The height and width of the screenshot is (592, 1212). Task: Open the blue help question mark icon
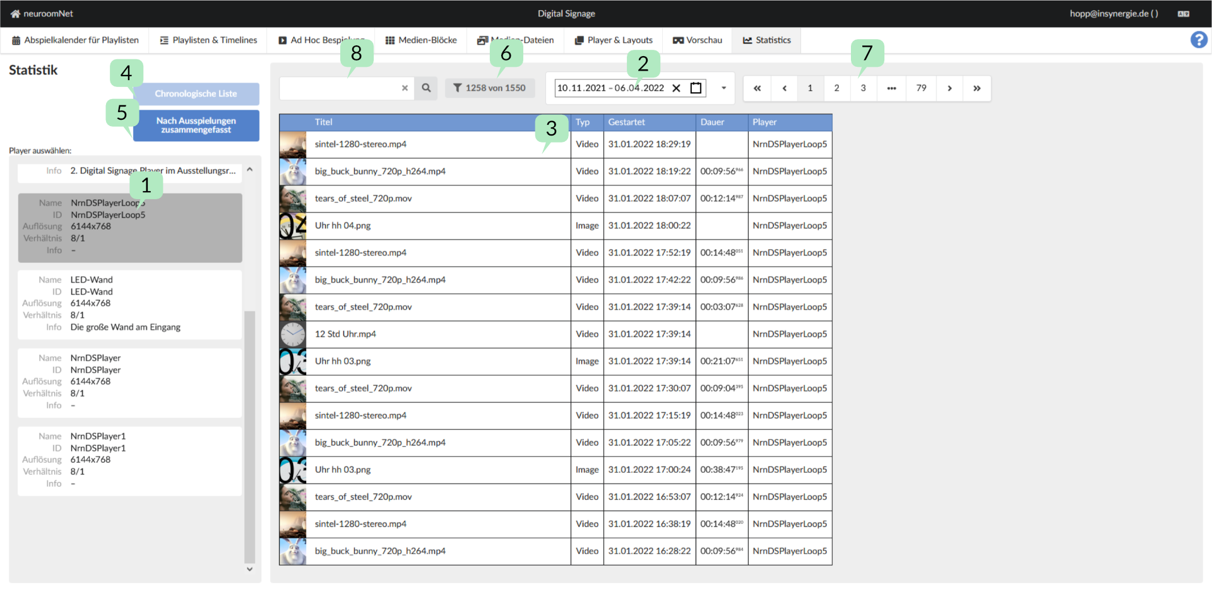point(1198,40)
